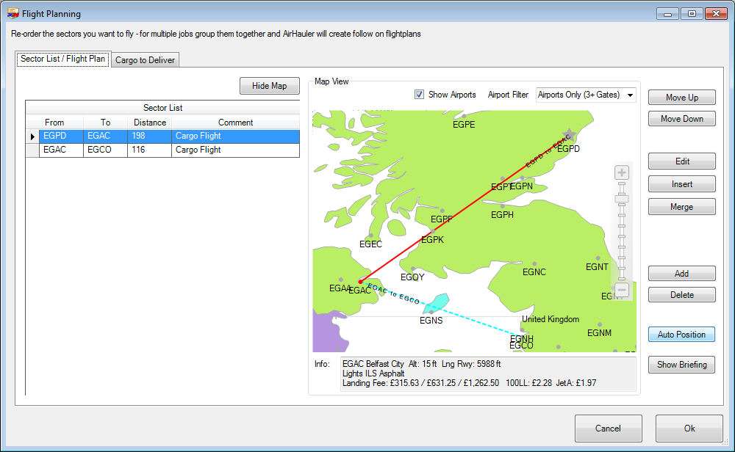Select the Sector List / Flight Plan tab

pyautogui.click(x=63, y=59)
